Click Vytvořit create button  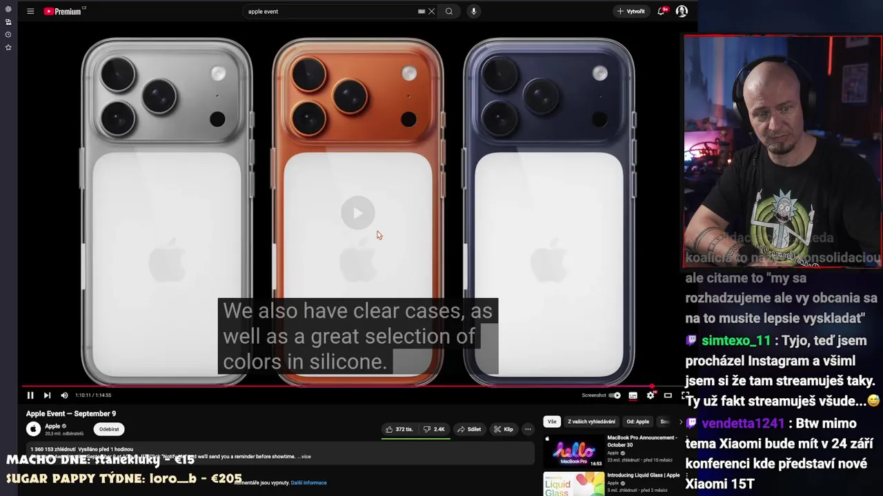(631, 11)
